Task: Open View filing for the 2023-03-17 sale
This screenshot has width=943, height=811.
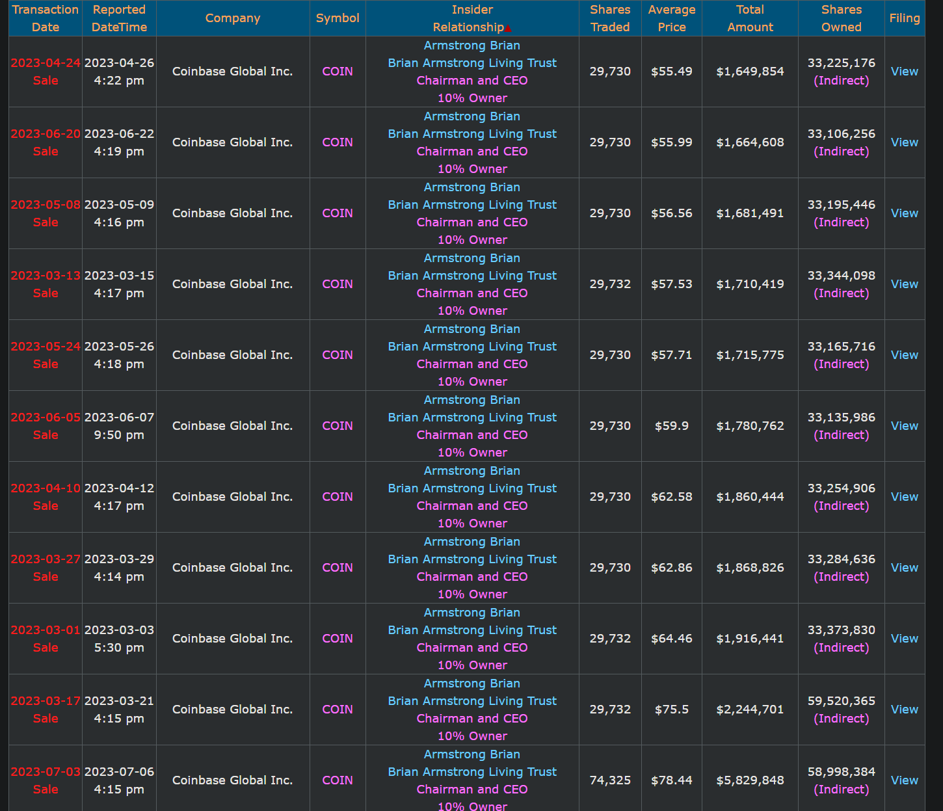Action: pyautogui.click(x=904, y=710)
